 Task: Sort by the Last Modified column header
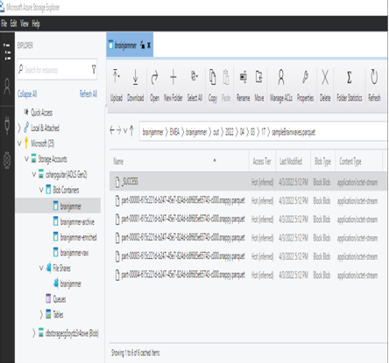click(x=291, y=161)
